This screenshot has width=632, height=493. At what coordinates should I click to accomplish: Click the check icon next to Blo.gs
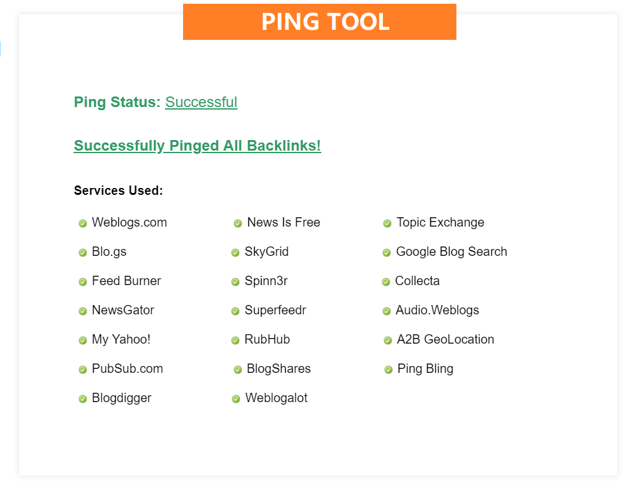coord(83,253)
